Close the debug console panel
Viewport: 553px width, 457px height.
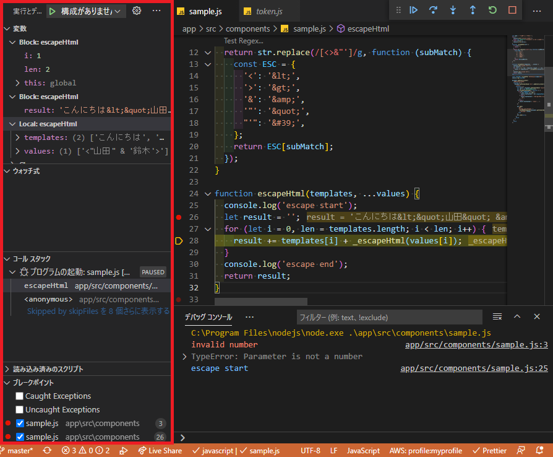coord(537,317)
